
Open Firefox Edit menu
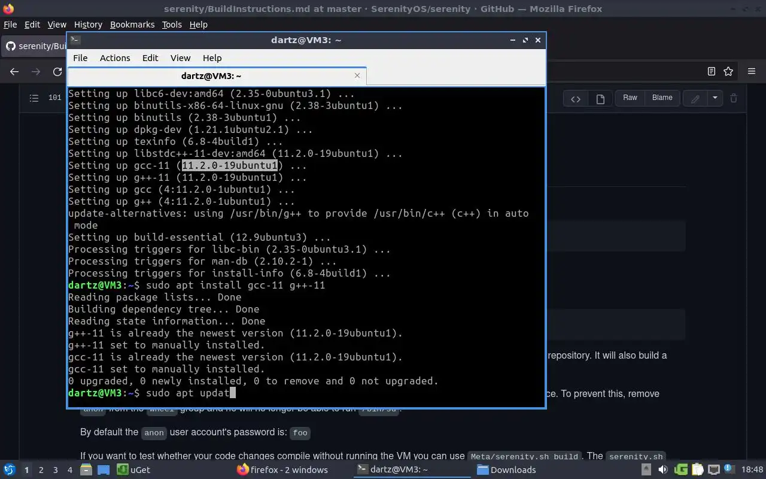(32, 25)
